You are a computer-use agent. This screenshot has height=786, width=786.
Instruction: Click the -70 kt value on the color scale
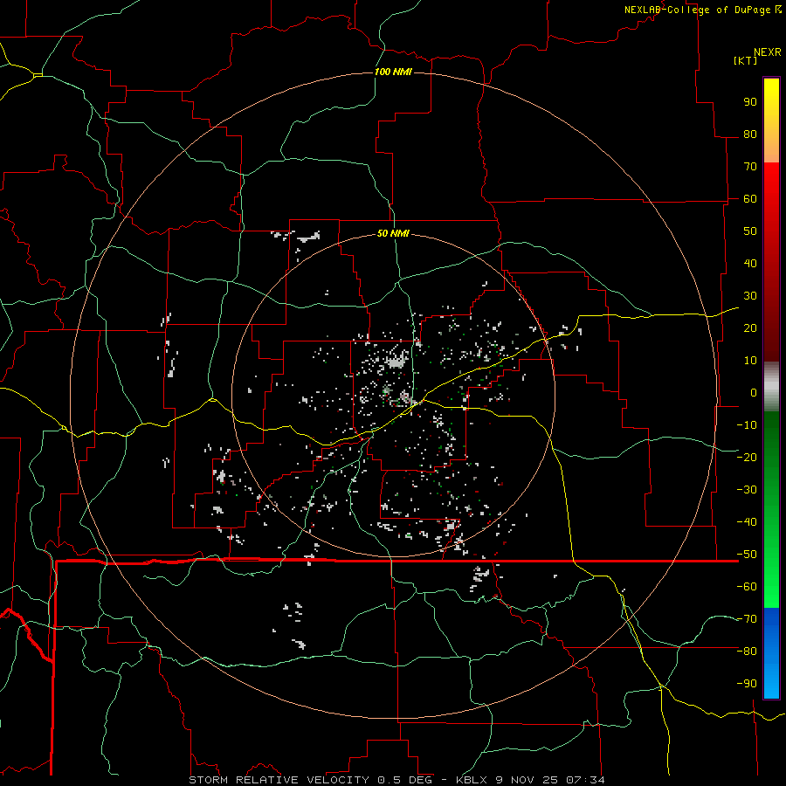click(x=747, y=619)
